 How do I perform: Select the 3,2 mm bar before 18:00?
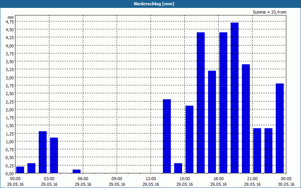(x=212, y=122)
